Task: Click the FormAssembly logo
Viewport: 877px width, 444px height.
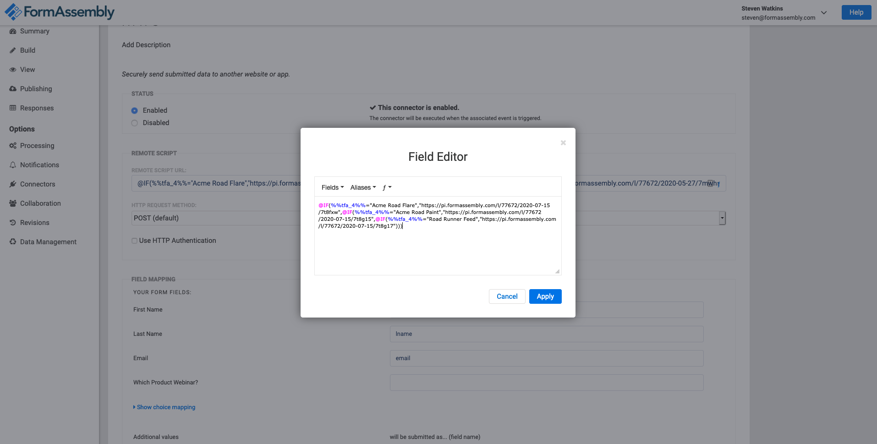Action: [x=60, y=12]
